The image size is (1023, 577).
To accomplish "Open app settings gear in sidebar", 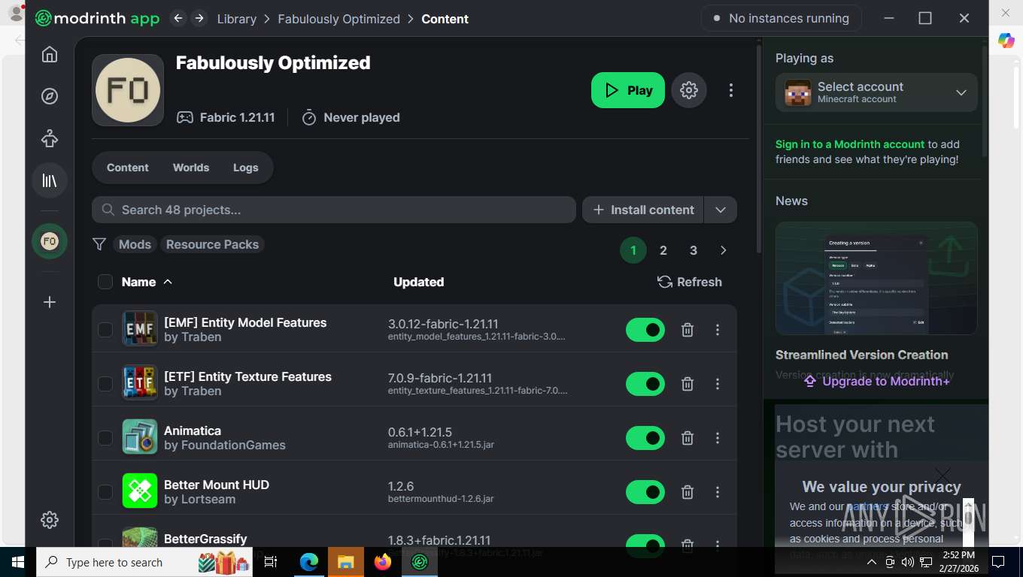I will pos(50,520).
